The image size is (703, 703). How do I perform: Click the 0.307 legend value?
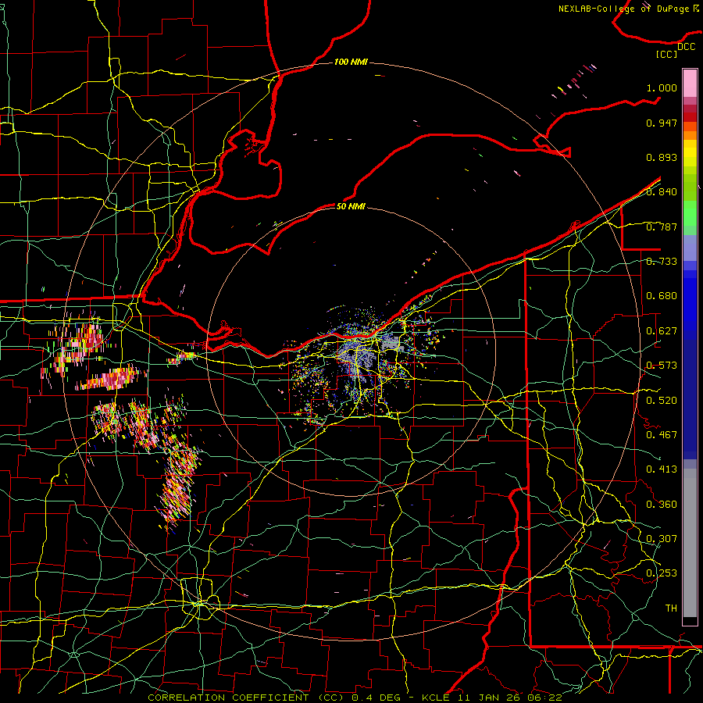coord(662,539)
